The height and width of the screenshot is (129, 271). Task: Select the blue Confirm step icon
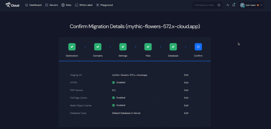click(198, 47)
